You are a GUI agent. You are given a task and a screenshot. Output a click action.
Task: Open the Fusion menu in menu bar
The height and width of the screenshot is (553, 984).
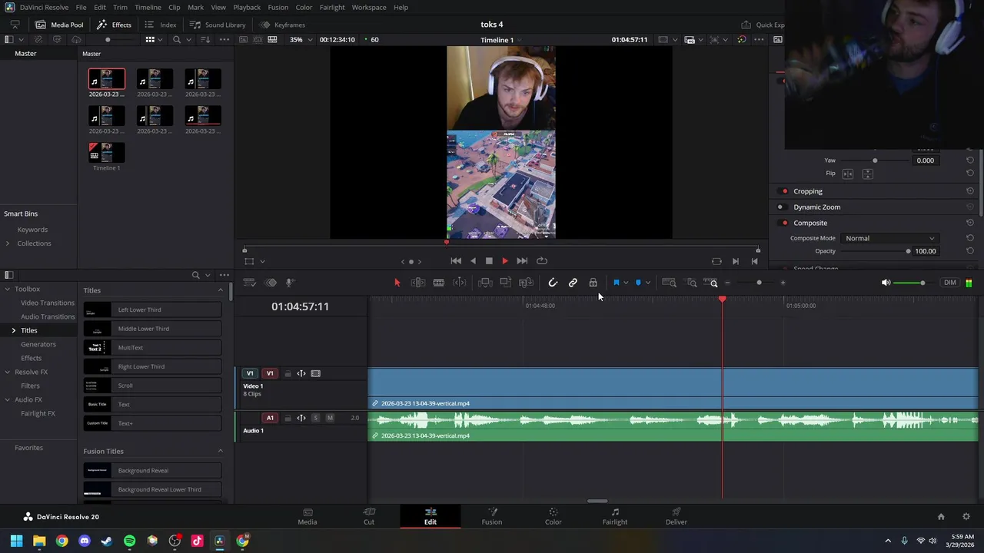(x=278, y=7)
